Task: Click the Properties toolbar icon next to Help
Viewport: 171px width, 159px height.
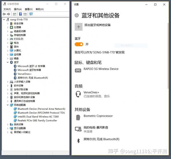Action: 25,14
